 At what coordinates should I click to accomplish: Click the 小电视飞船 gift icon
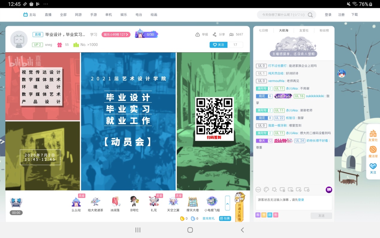pos(212,201)
